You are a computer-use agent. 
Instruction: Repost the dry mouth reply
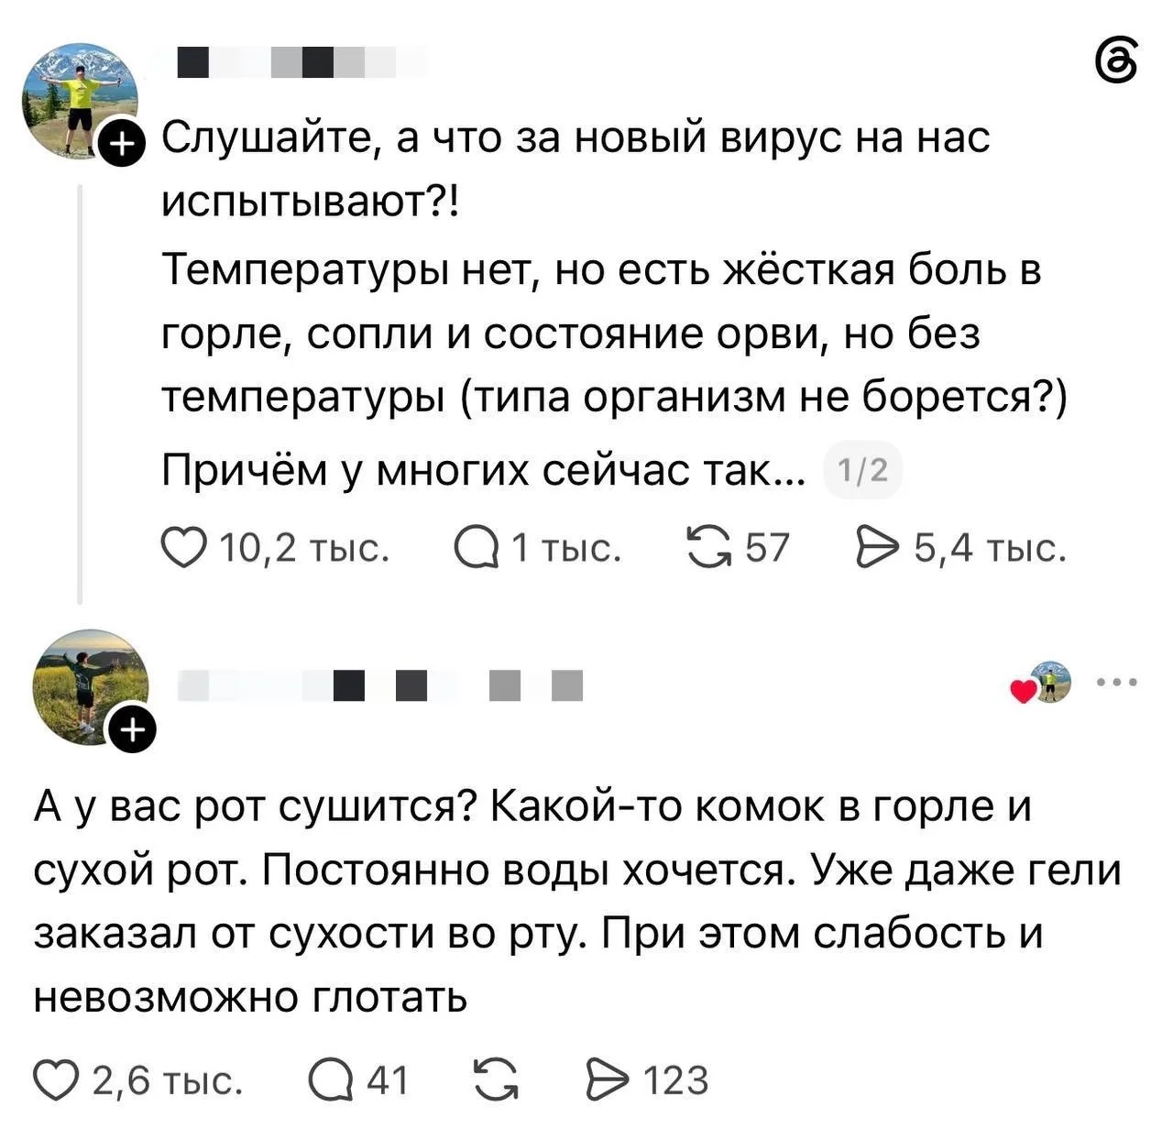(x=495, y=1080)
